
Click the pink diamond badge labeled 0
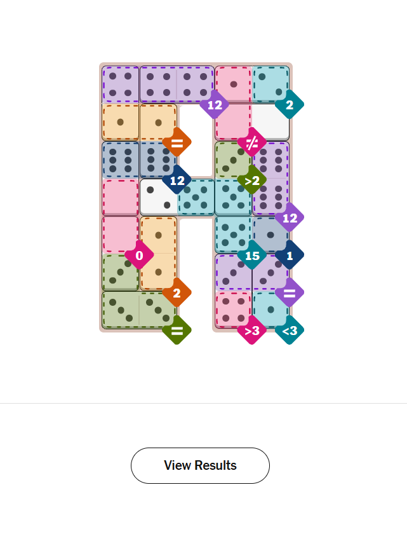pos(139,256)
